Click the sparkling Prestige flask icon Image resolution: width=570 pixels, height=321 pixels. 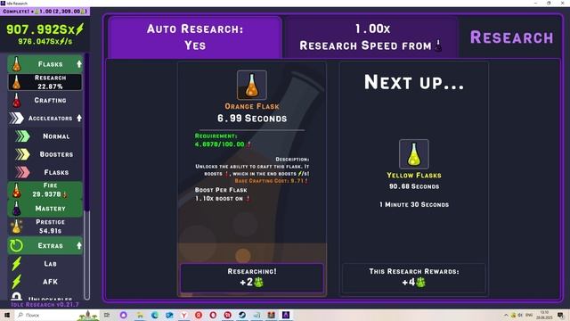point(16,226)
